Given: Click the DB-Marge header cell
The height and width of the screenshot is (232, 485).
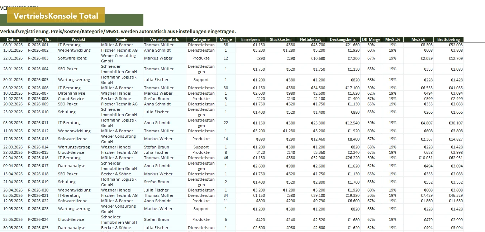Looking at the screenshot, I should pyautogui.click(x=371, y=39).
